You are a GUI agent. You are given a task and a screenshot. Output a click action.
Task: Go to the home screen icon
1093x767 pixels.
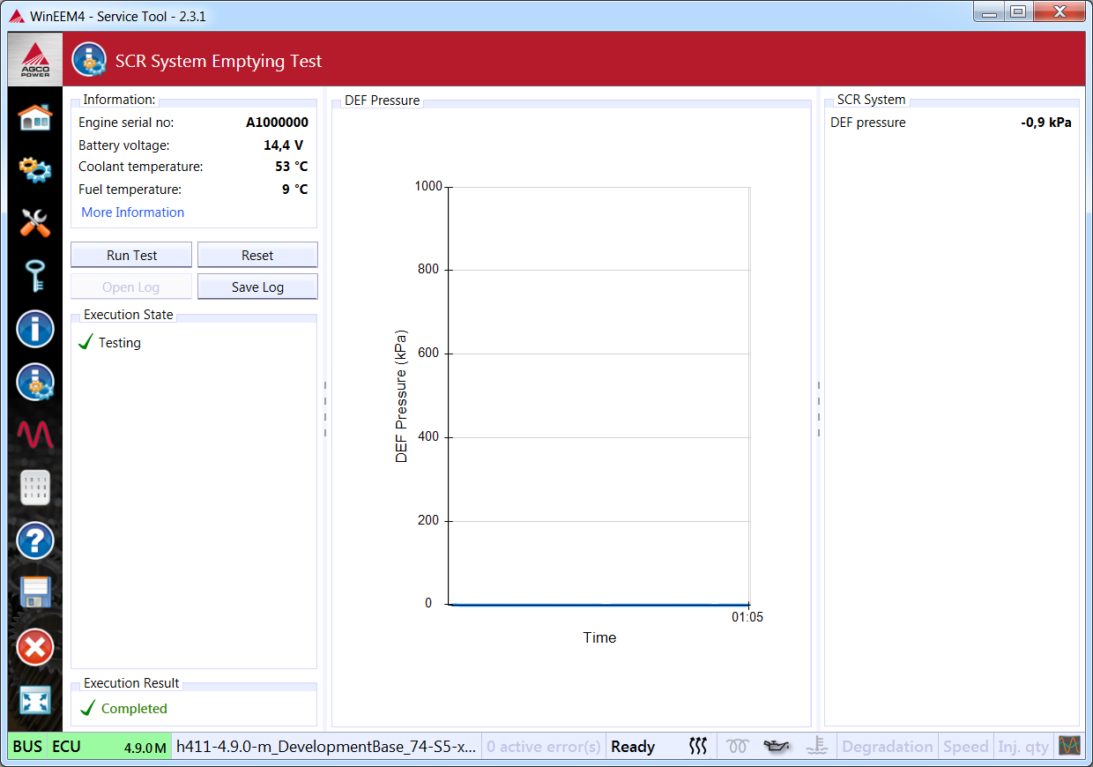coord(35,117)
